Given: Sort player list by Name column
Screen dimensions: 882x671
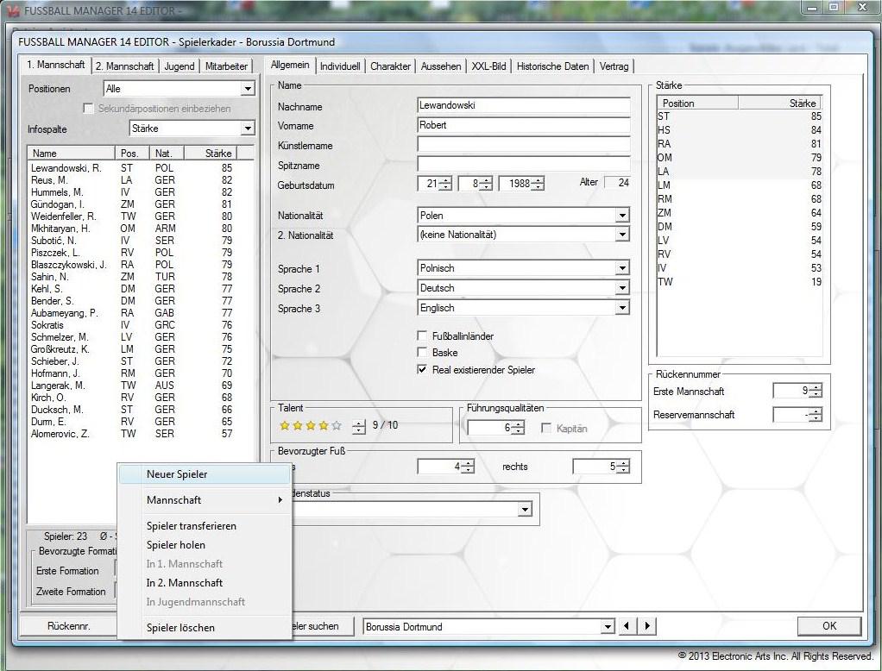Looking at the screenshot, I should click(x=71, y=153).
